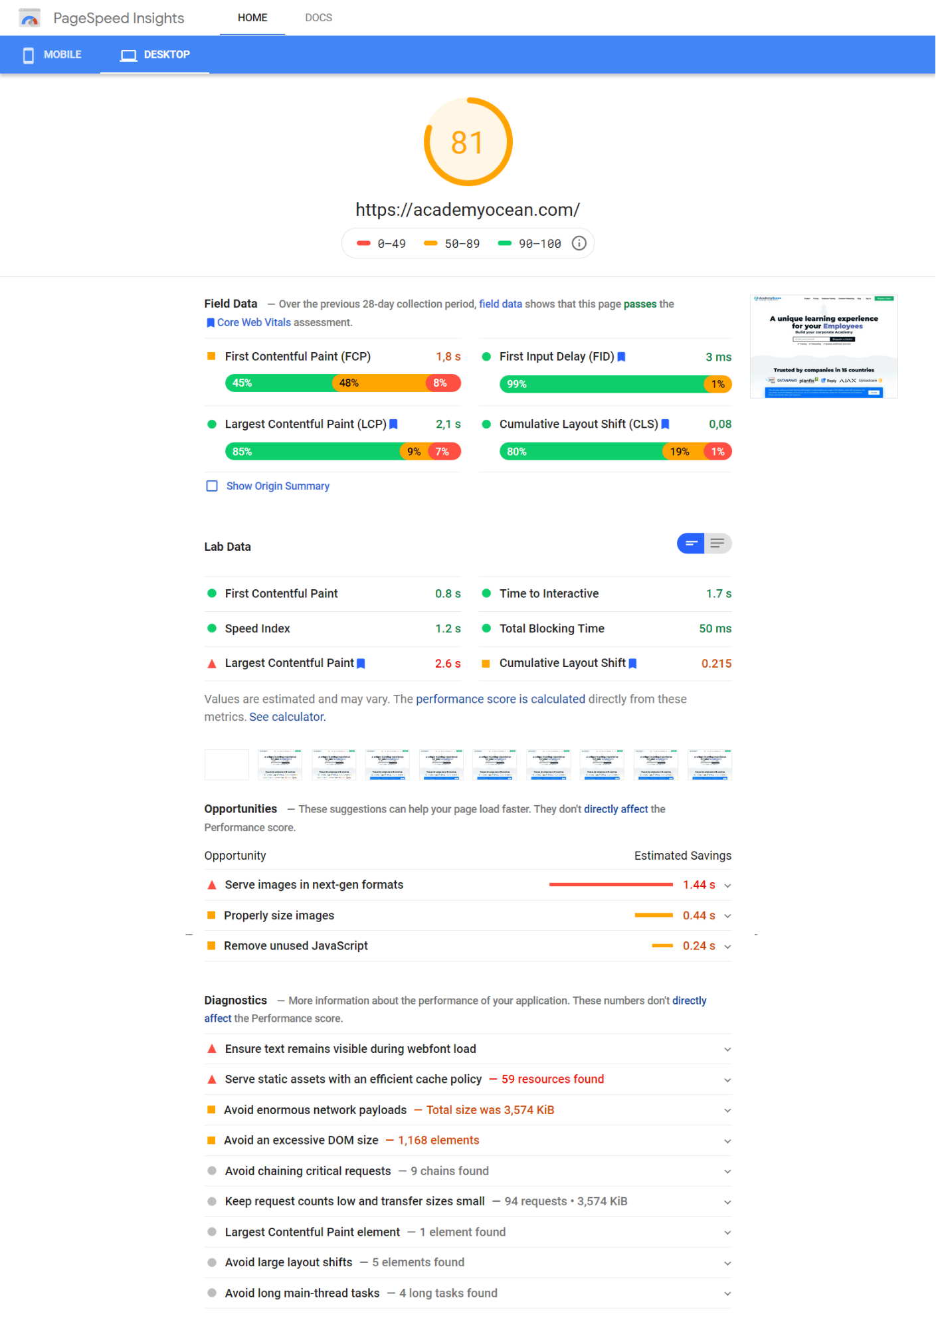Expand Serve static assets with efficient cache policy

(x=727, y=1080)
